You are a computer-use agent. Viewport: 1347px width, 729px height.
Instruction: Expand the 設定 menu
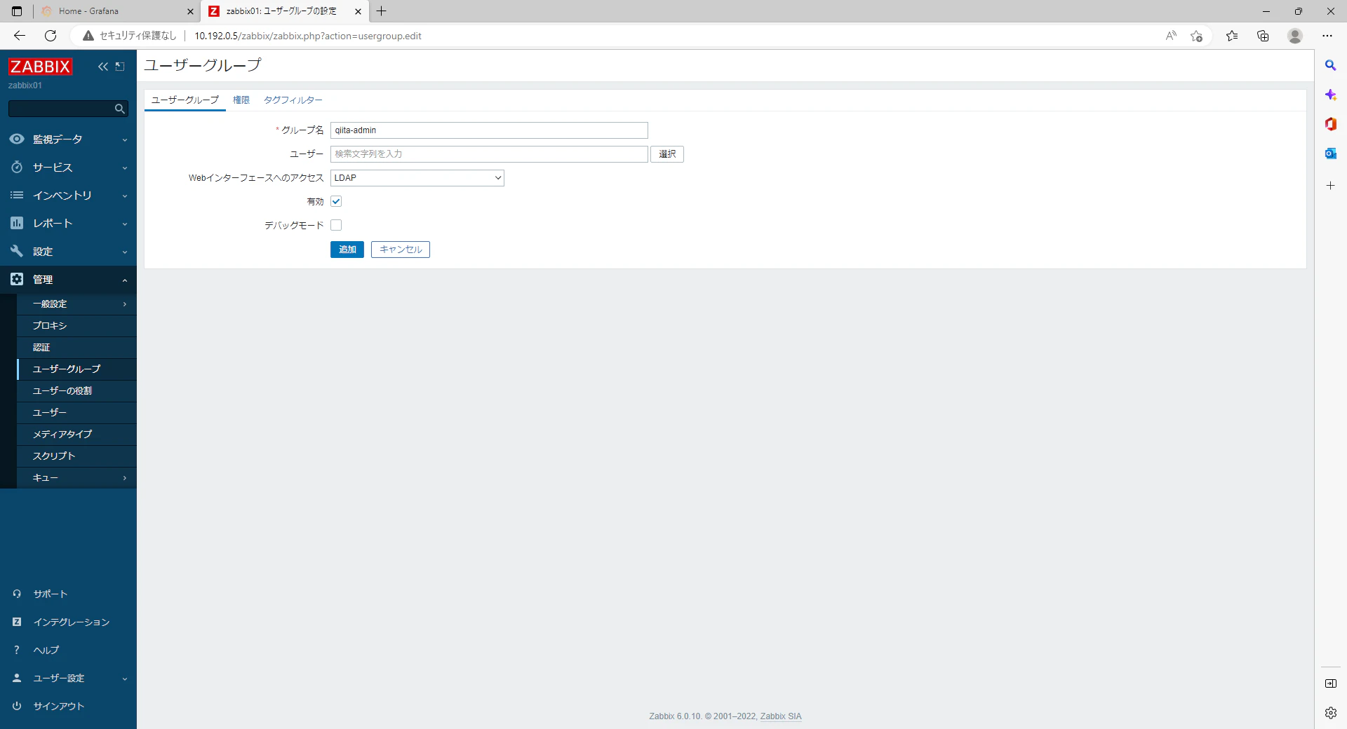125,252
